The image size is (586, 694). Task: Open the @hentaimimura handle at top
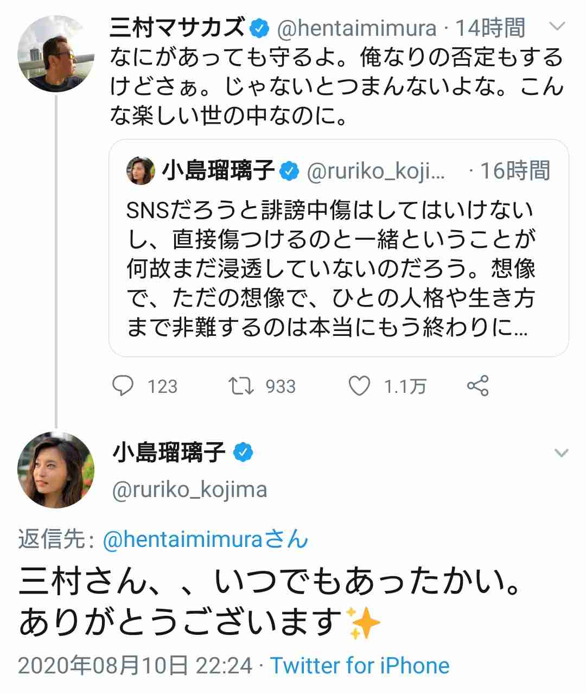pos(357,28)
